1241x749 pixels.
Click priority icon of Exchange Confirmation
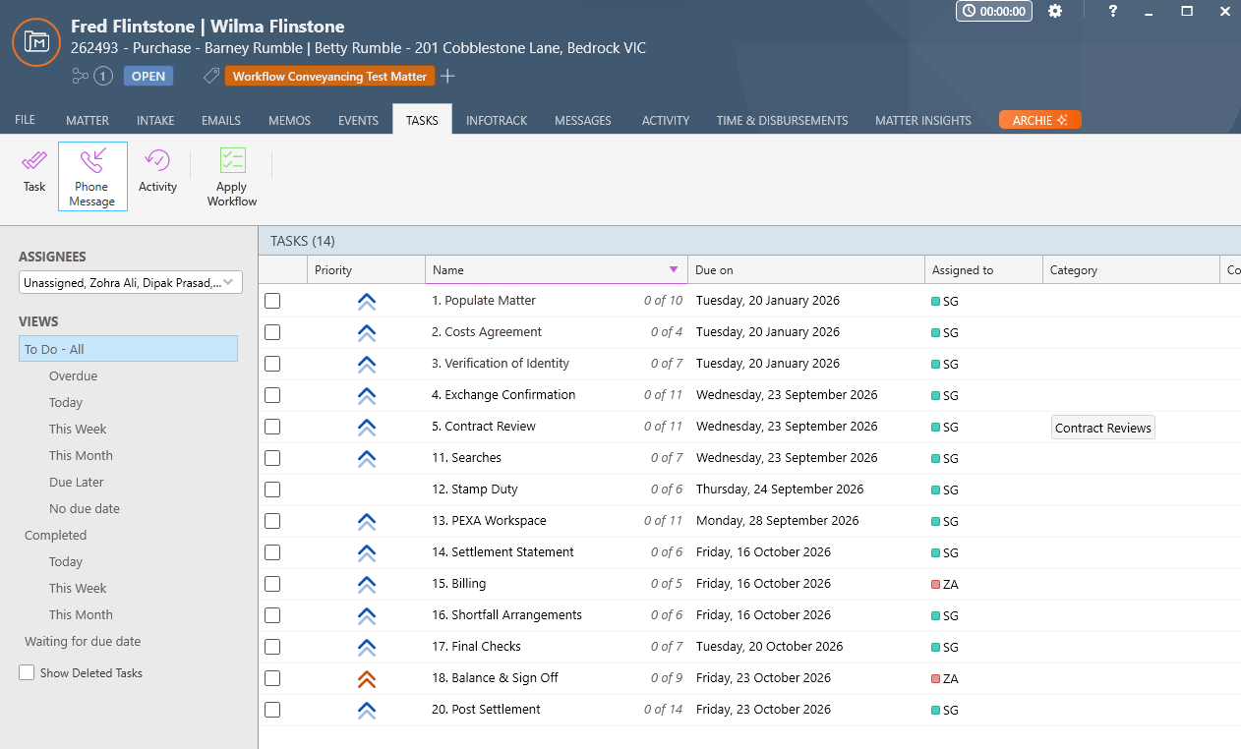pos(367,395)
